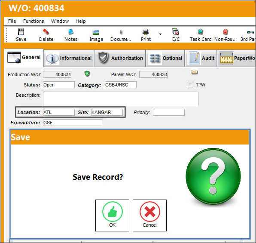The width and height of the screenshot is (256, 243).
Task: Click the toolbar drag handle grip
Action: pos(6,35)
